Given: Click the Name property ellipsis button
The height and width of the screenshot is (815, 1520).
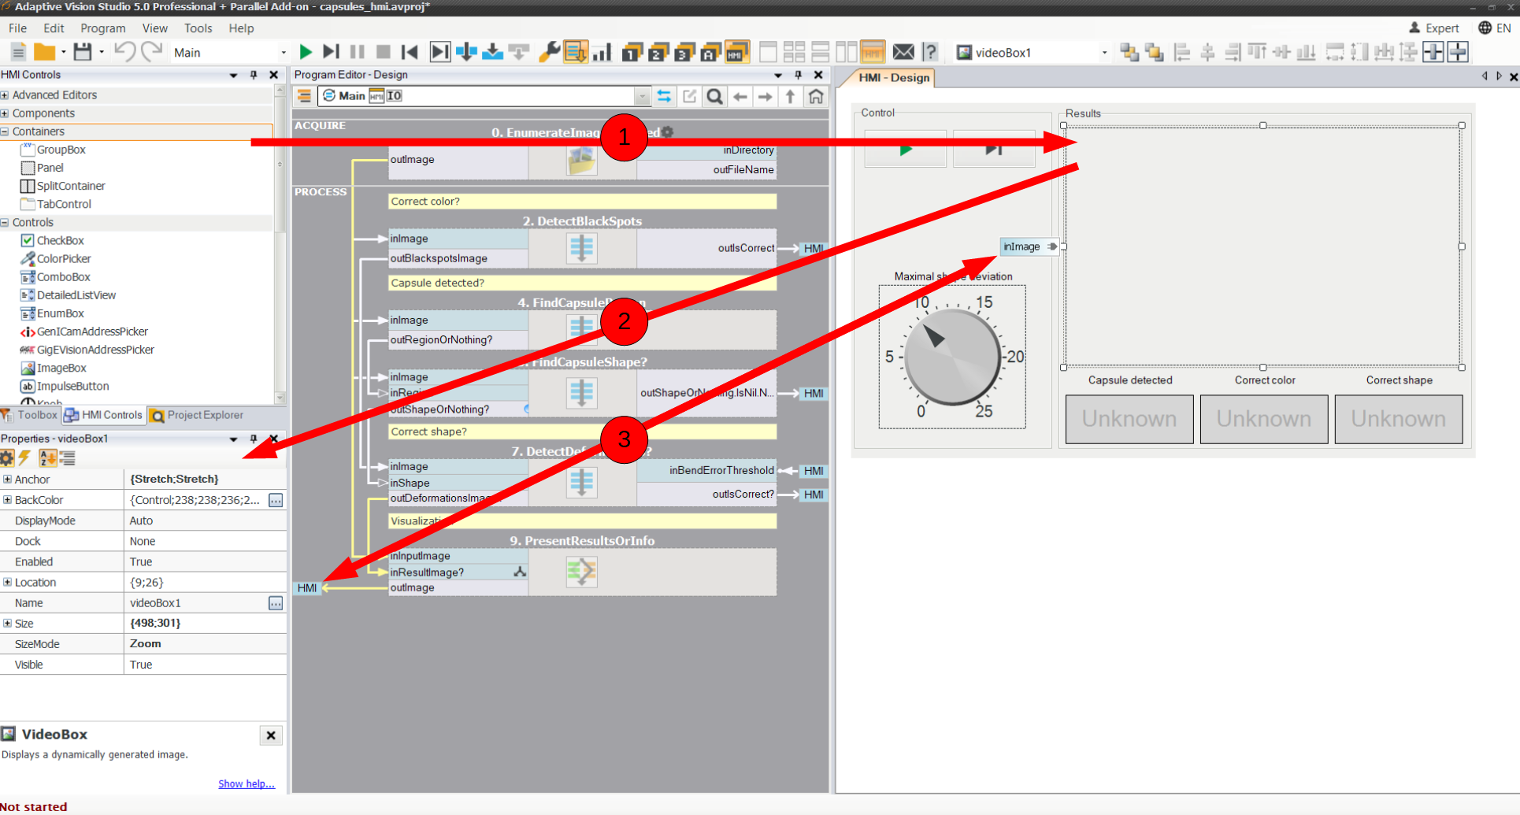Looking at the screenshot, I should [276, 603].
